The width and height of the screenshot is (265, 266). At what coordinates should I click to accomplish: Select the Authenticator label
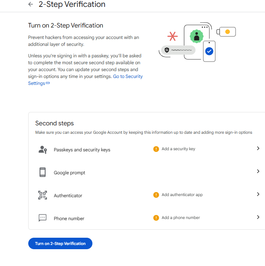[x=68, y=196]
